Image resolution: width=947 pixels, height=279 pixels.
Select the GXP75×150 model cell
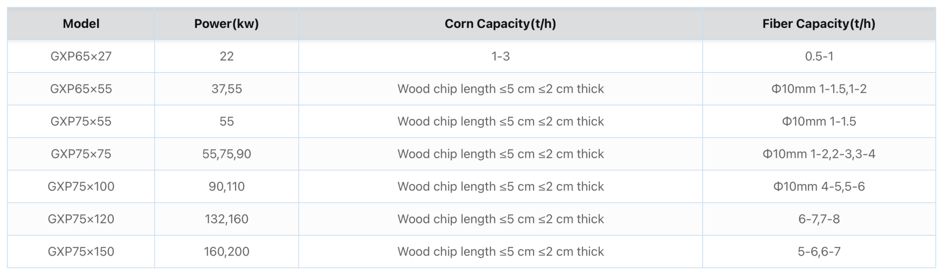(81, 252)
